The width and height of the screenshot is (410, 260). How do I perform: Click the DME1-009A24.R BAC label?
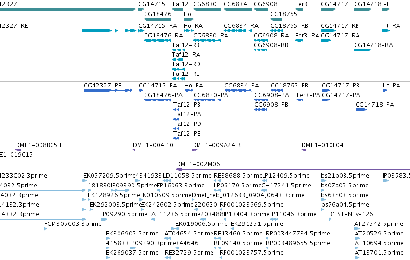click(x=216, y=145)
